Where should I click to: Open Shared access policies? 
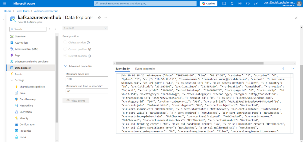[x=32, y=87]
